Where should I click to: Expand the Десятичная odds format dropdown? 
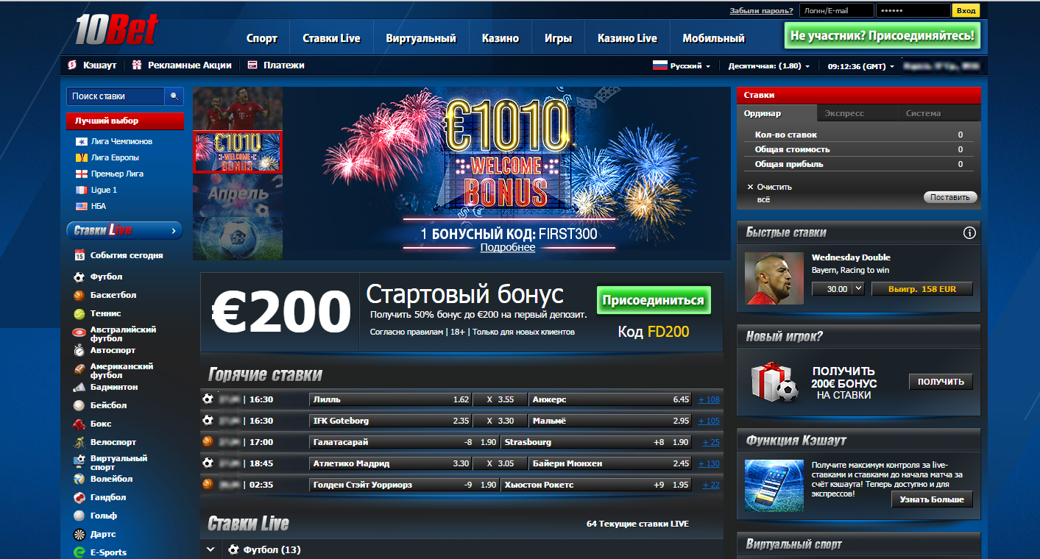(x=768, y=66)
